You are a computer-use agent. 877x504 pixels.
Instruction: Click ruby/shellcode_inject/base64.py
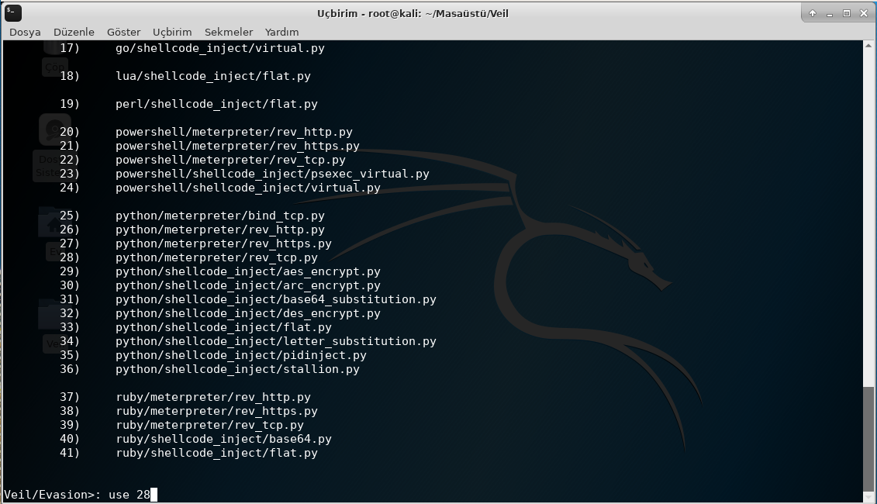click(224, 440)
